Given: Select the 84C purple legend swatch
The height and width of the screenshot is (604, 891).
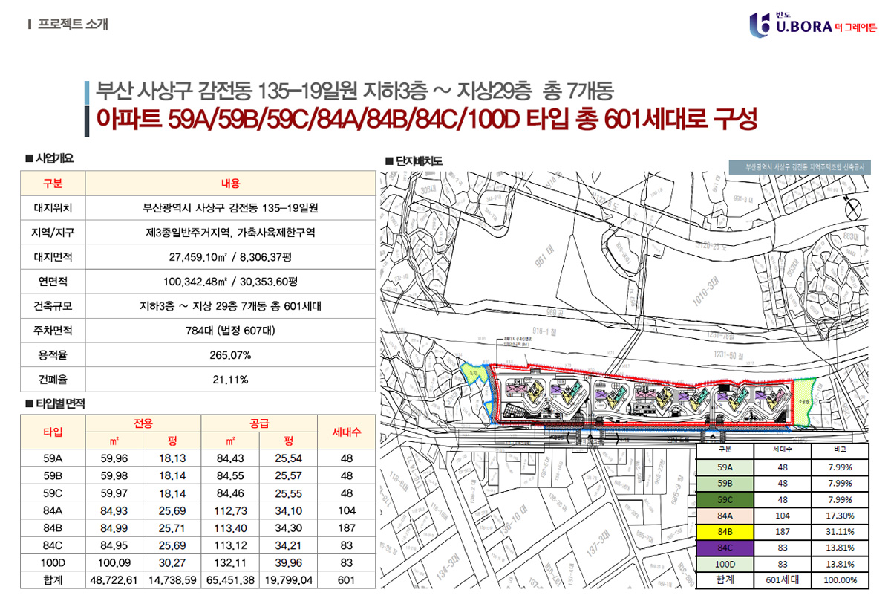Looking at the screenshot, I should tap(725, 548).
